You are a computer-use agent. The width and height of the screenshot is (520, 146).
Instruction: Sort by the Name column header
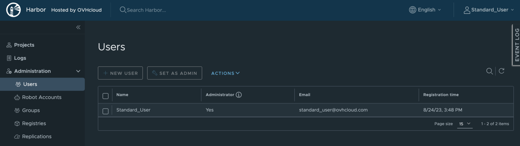(122, 95)
